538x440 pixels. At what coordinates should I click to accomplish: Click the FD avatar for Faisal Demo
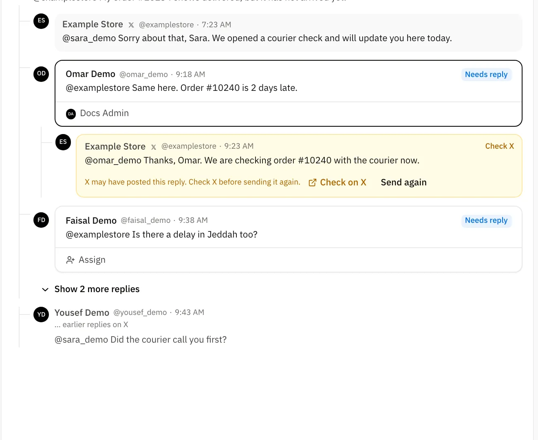click(41, 220)
